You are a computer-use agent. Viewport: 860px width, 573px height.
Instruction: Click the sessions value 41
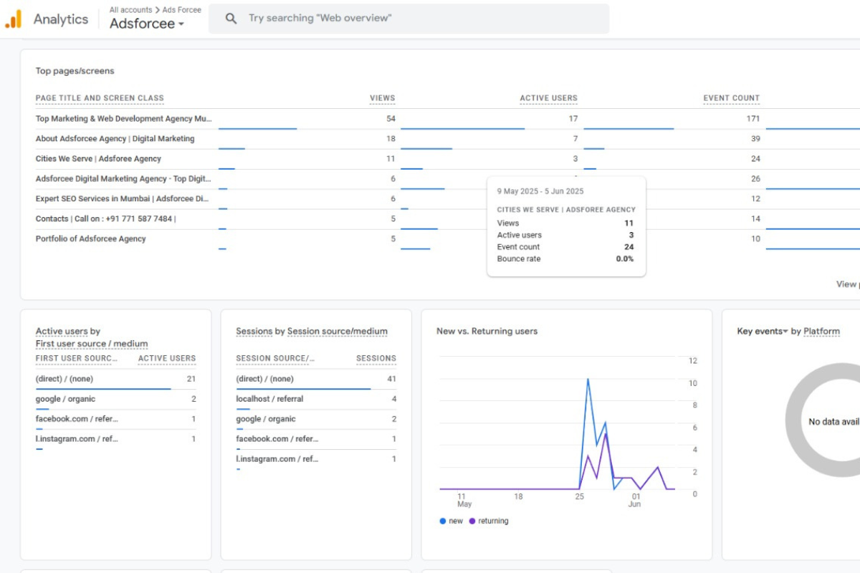pos(391,379)
